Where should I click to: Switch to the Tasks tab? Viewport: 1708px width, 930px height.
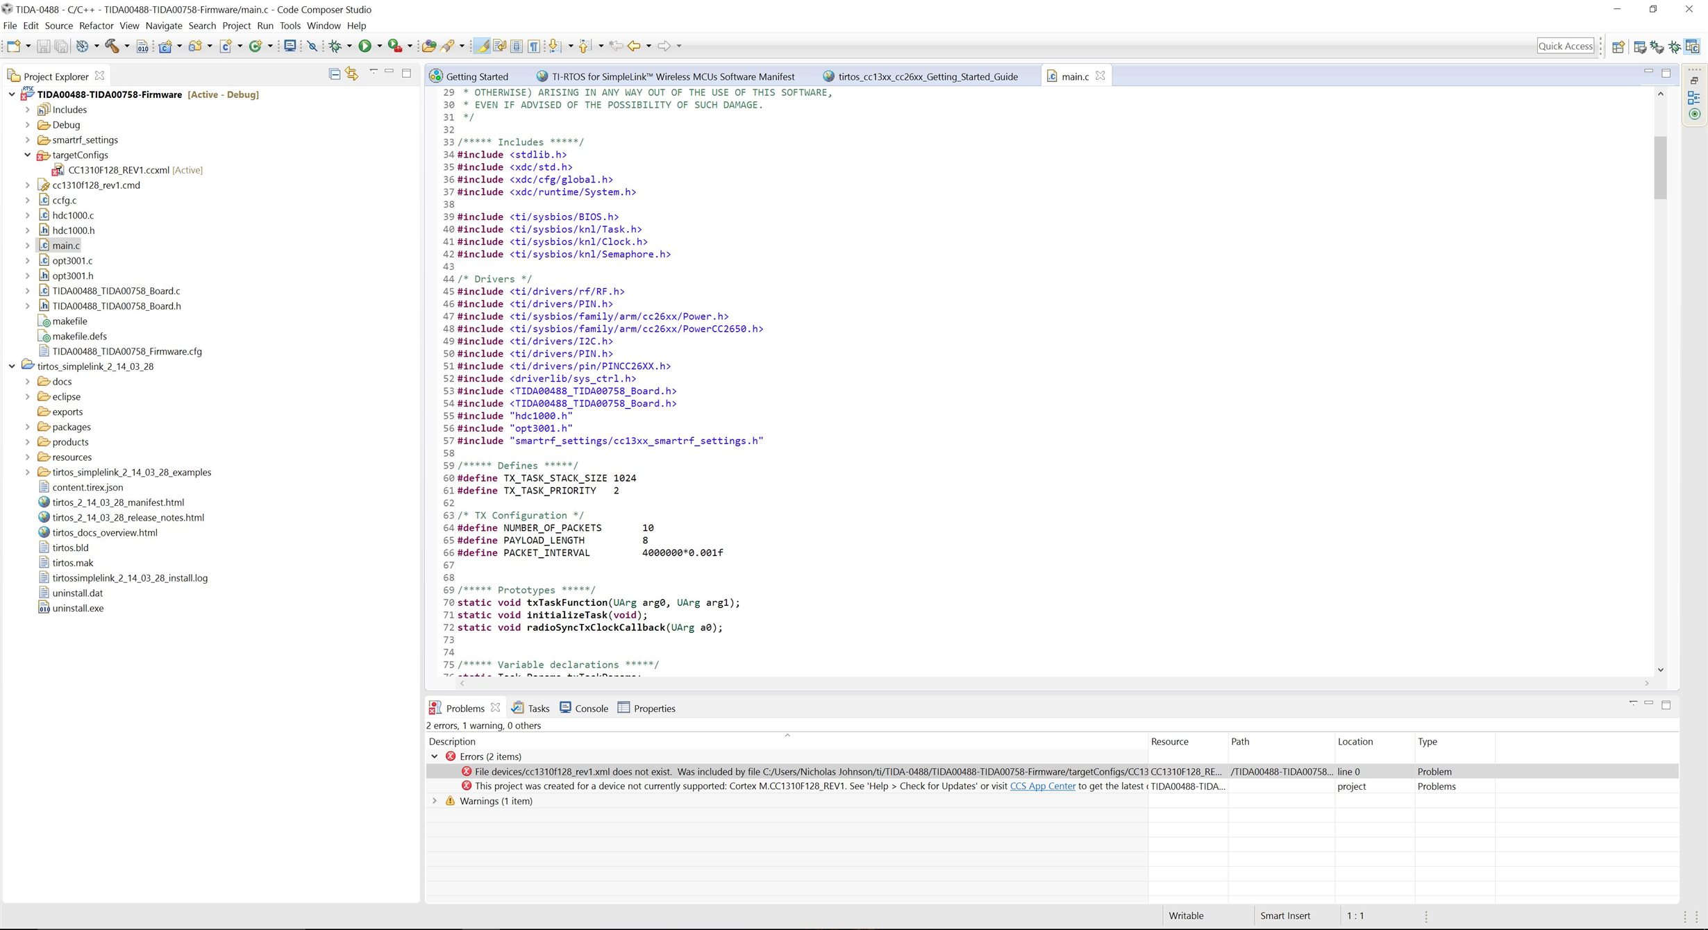click(x=530, y=708)
